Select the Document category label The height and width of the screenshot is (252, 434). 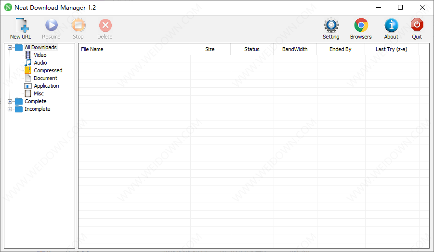[45, 78]
